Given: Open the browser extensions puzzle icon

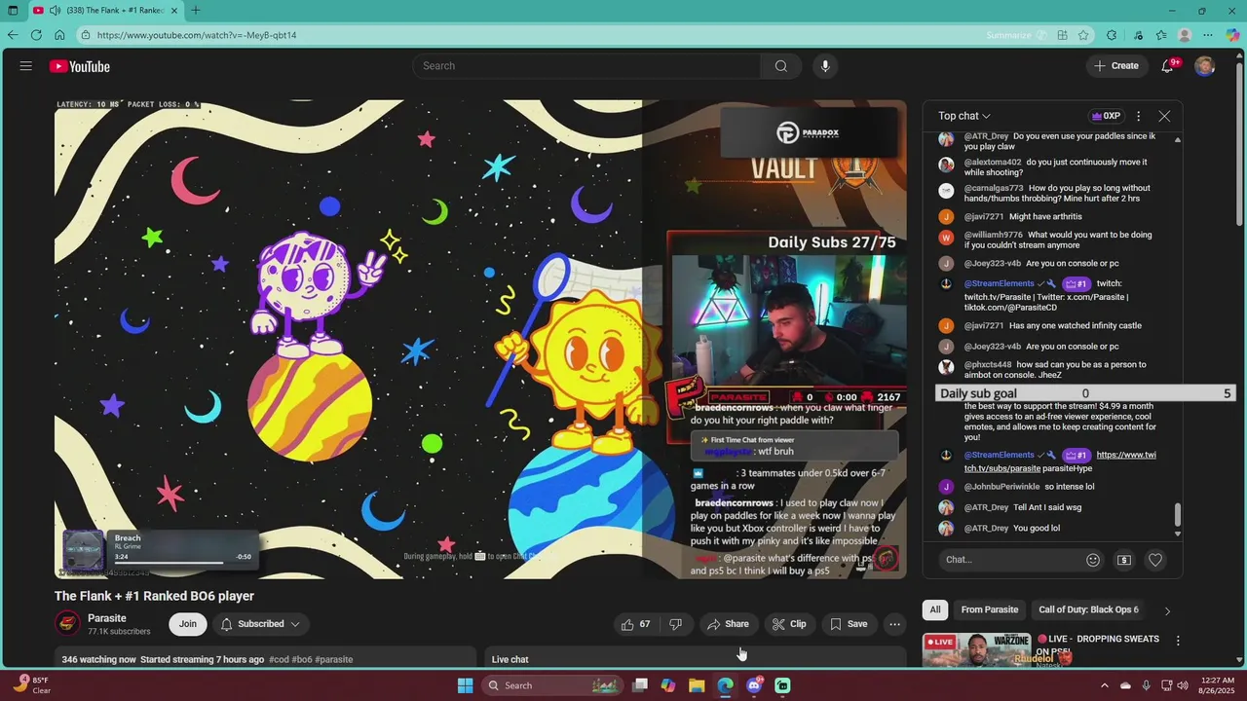Looking at the screenshot, I should point(1112,35).
